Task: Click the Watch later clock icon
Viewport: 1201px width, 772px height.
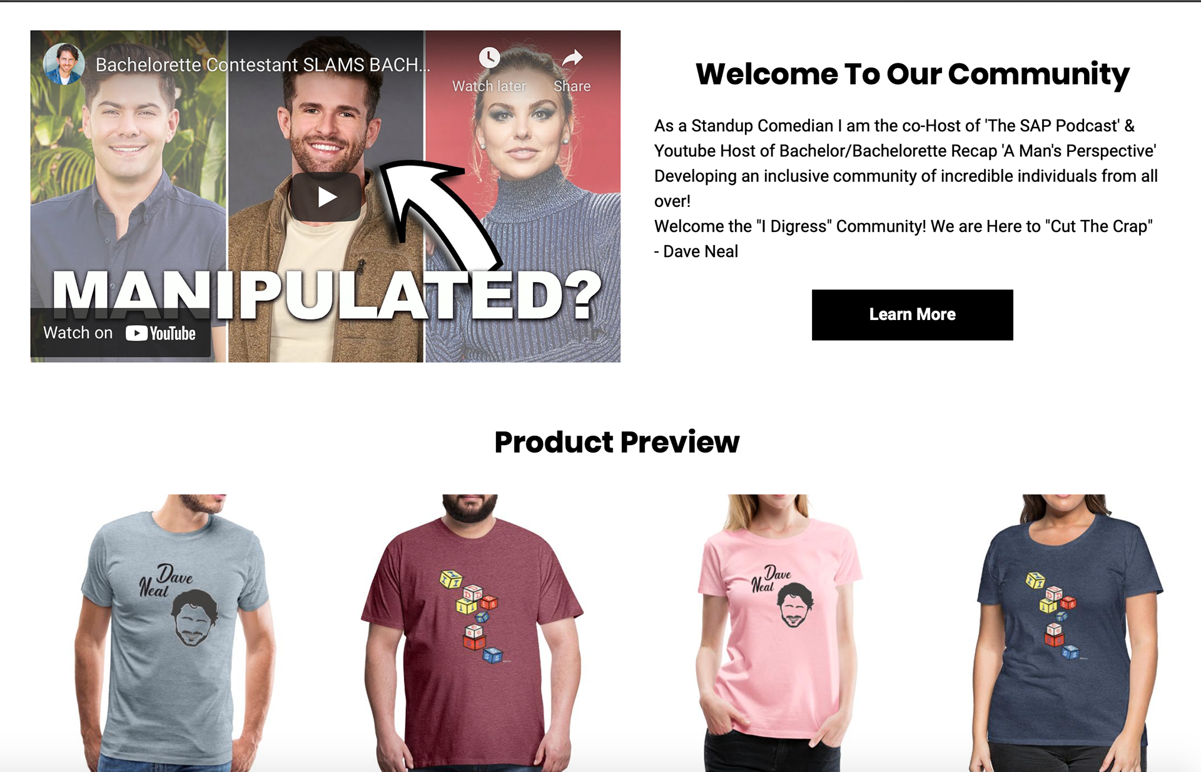Action: pyautogui.click(x=489, y=58)
